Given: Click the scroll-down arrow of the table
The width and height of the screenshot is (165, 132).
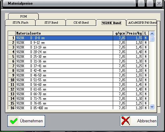Looking at the screenshot, I should coord(152,107).
